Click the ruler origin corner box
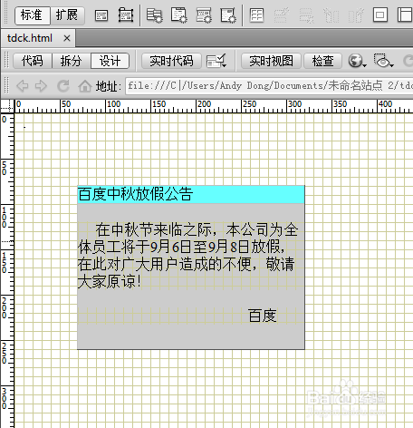 coord(7,106)
